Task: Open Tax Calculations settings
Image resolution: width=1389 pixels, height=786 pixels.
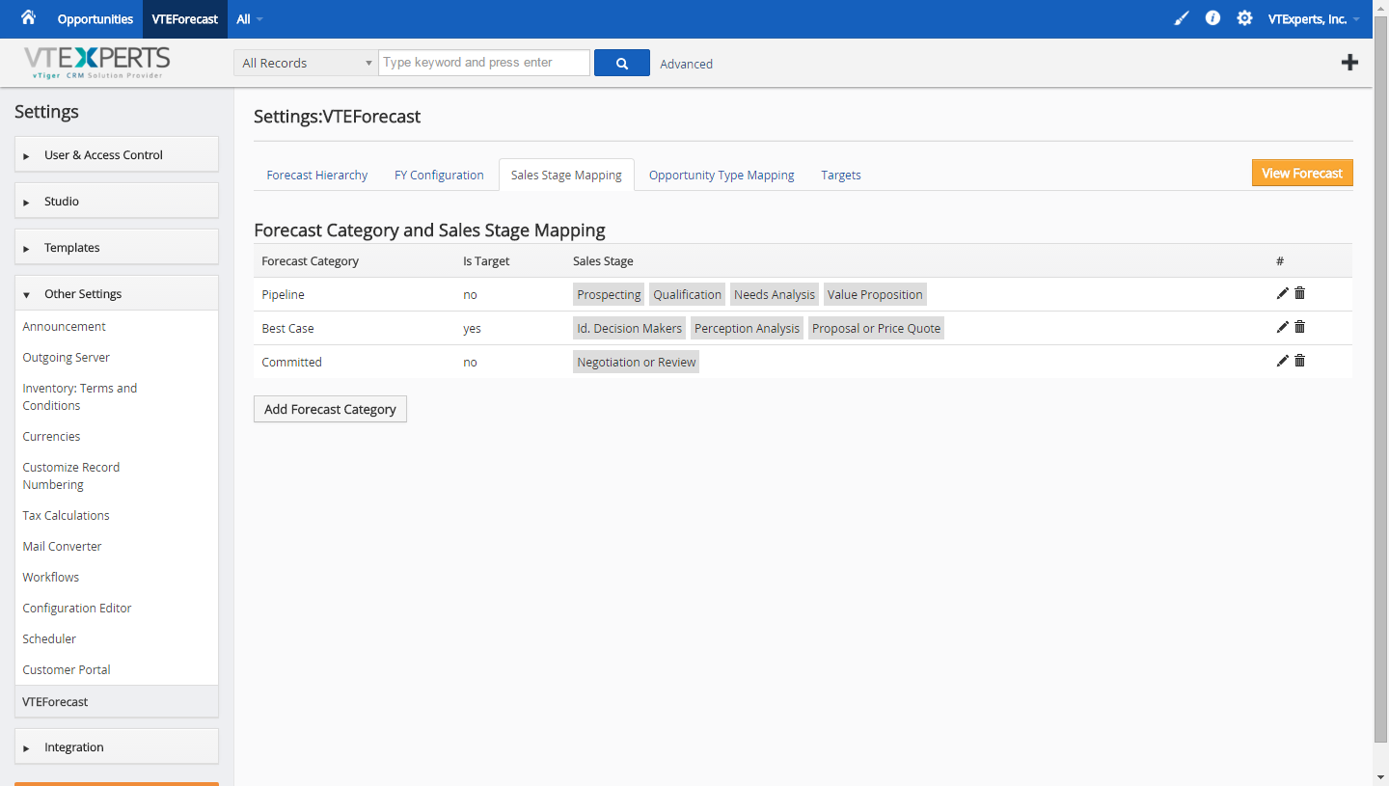Action: coord(67,515)
